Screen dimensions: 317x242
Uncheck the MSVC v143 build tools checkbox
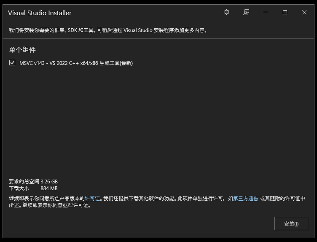(x=12, y=63)
